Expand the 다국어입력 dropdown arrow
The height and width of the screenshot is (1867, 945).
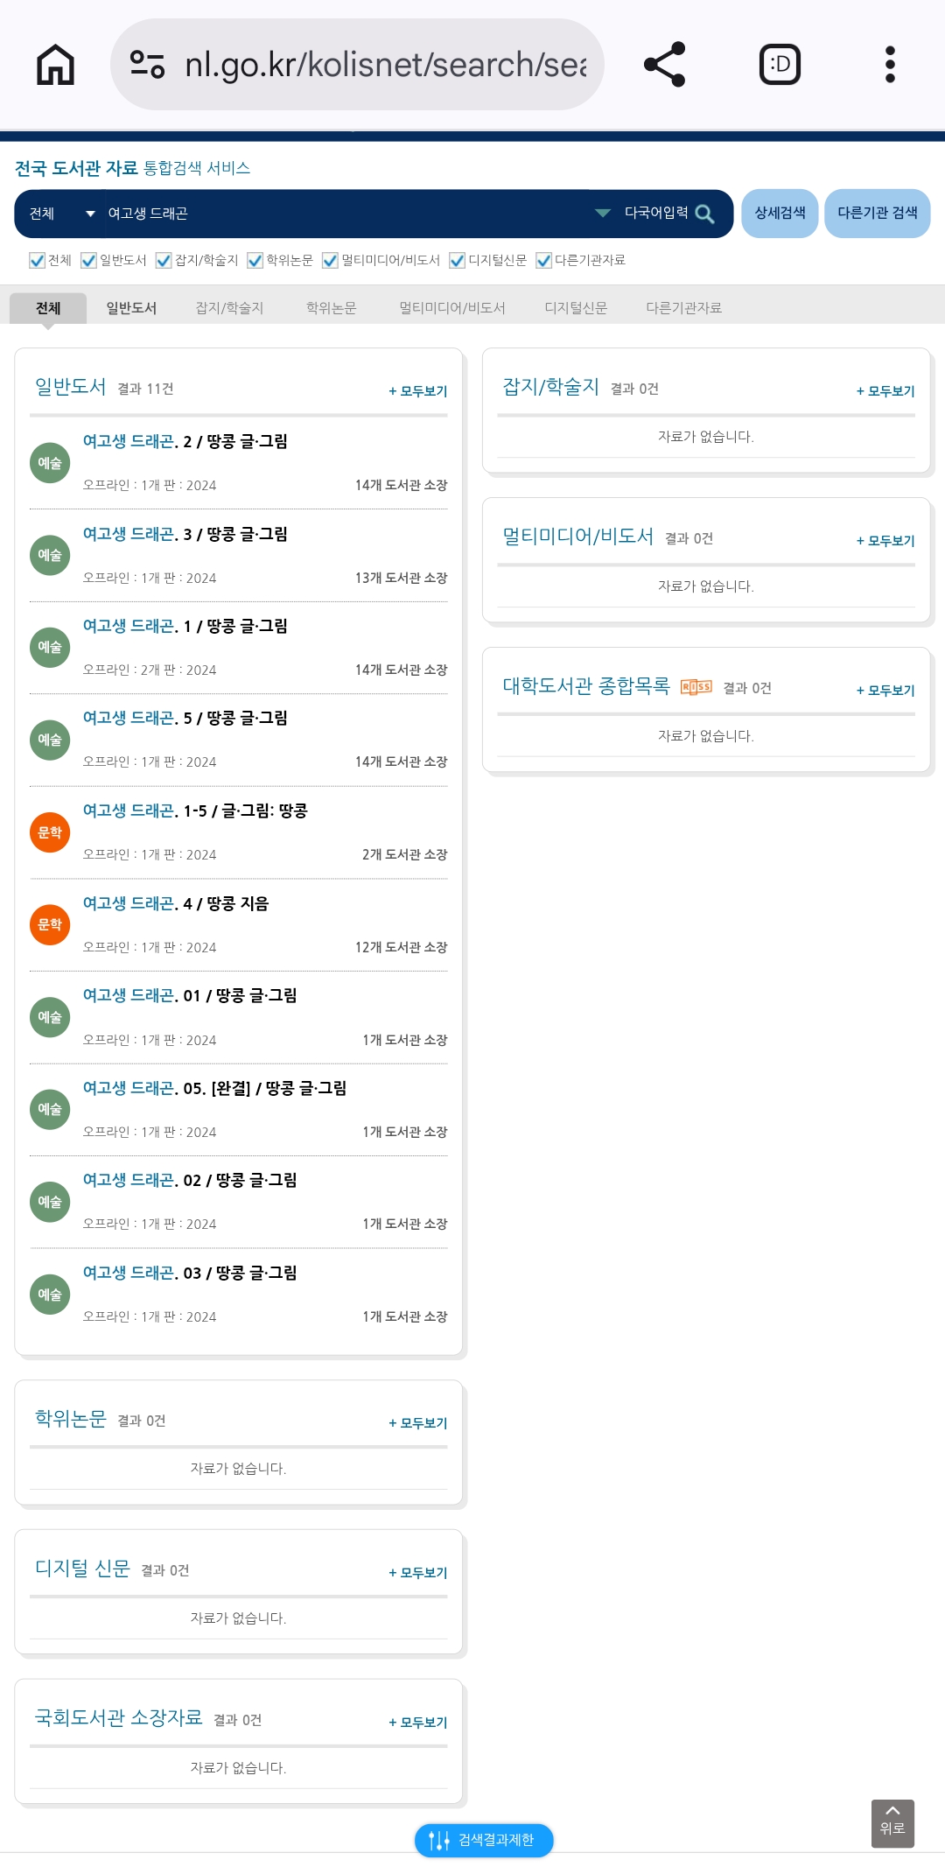point(602,213)
